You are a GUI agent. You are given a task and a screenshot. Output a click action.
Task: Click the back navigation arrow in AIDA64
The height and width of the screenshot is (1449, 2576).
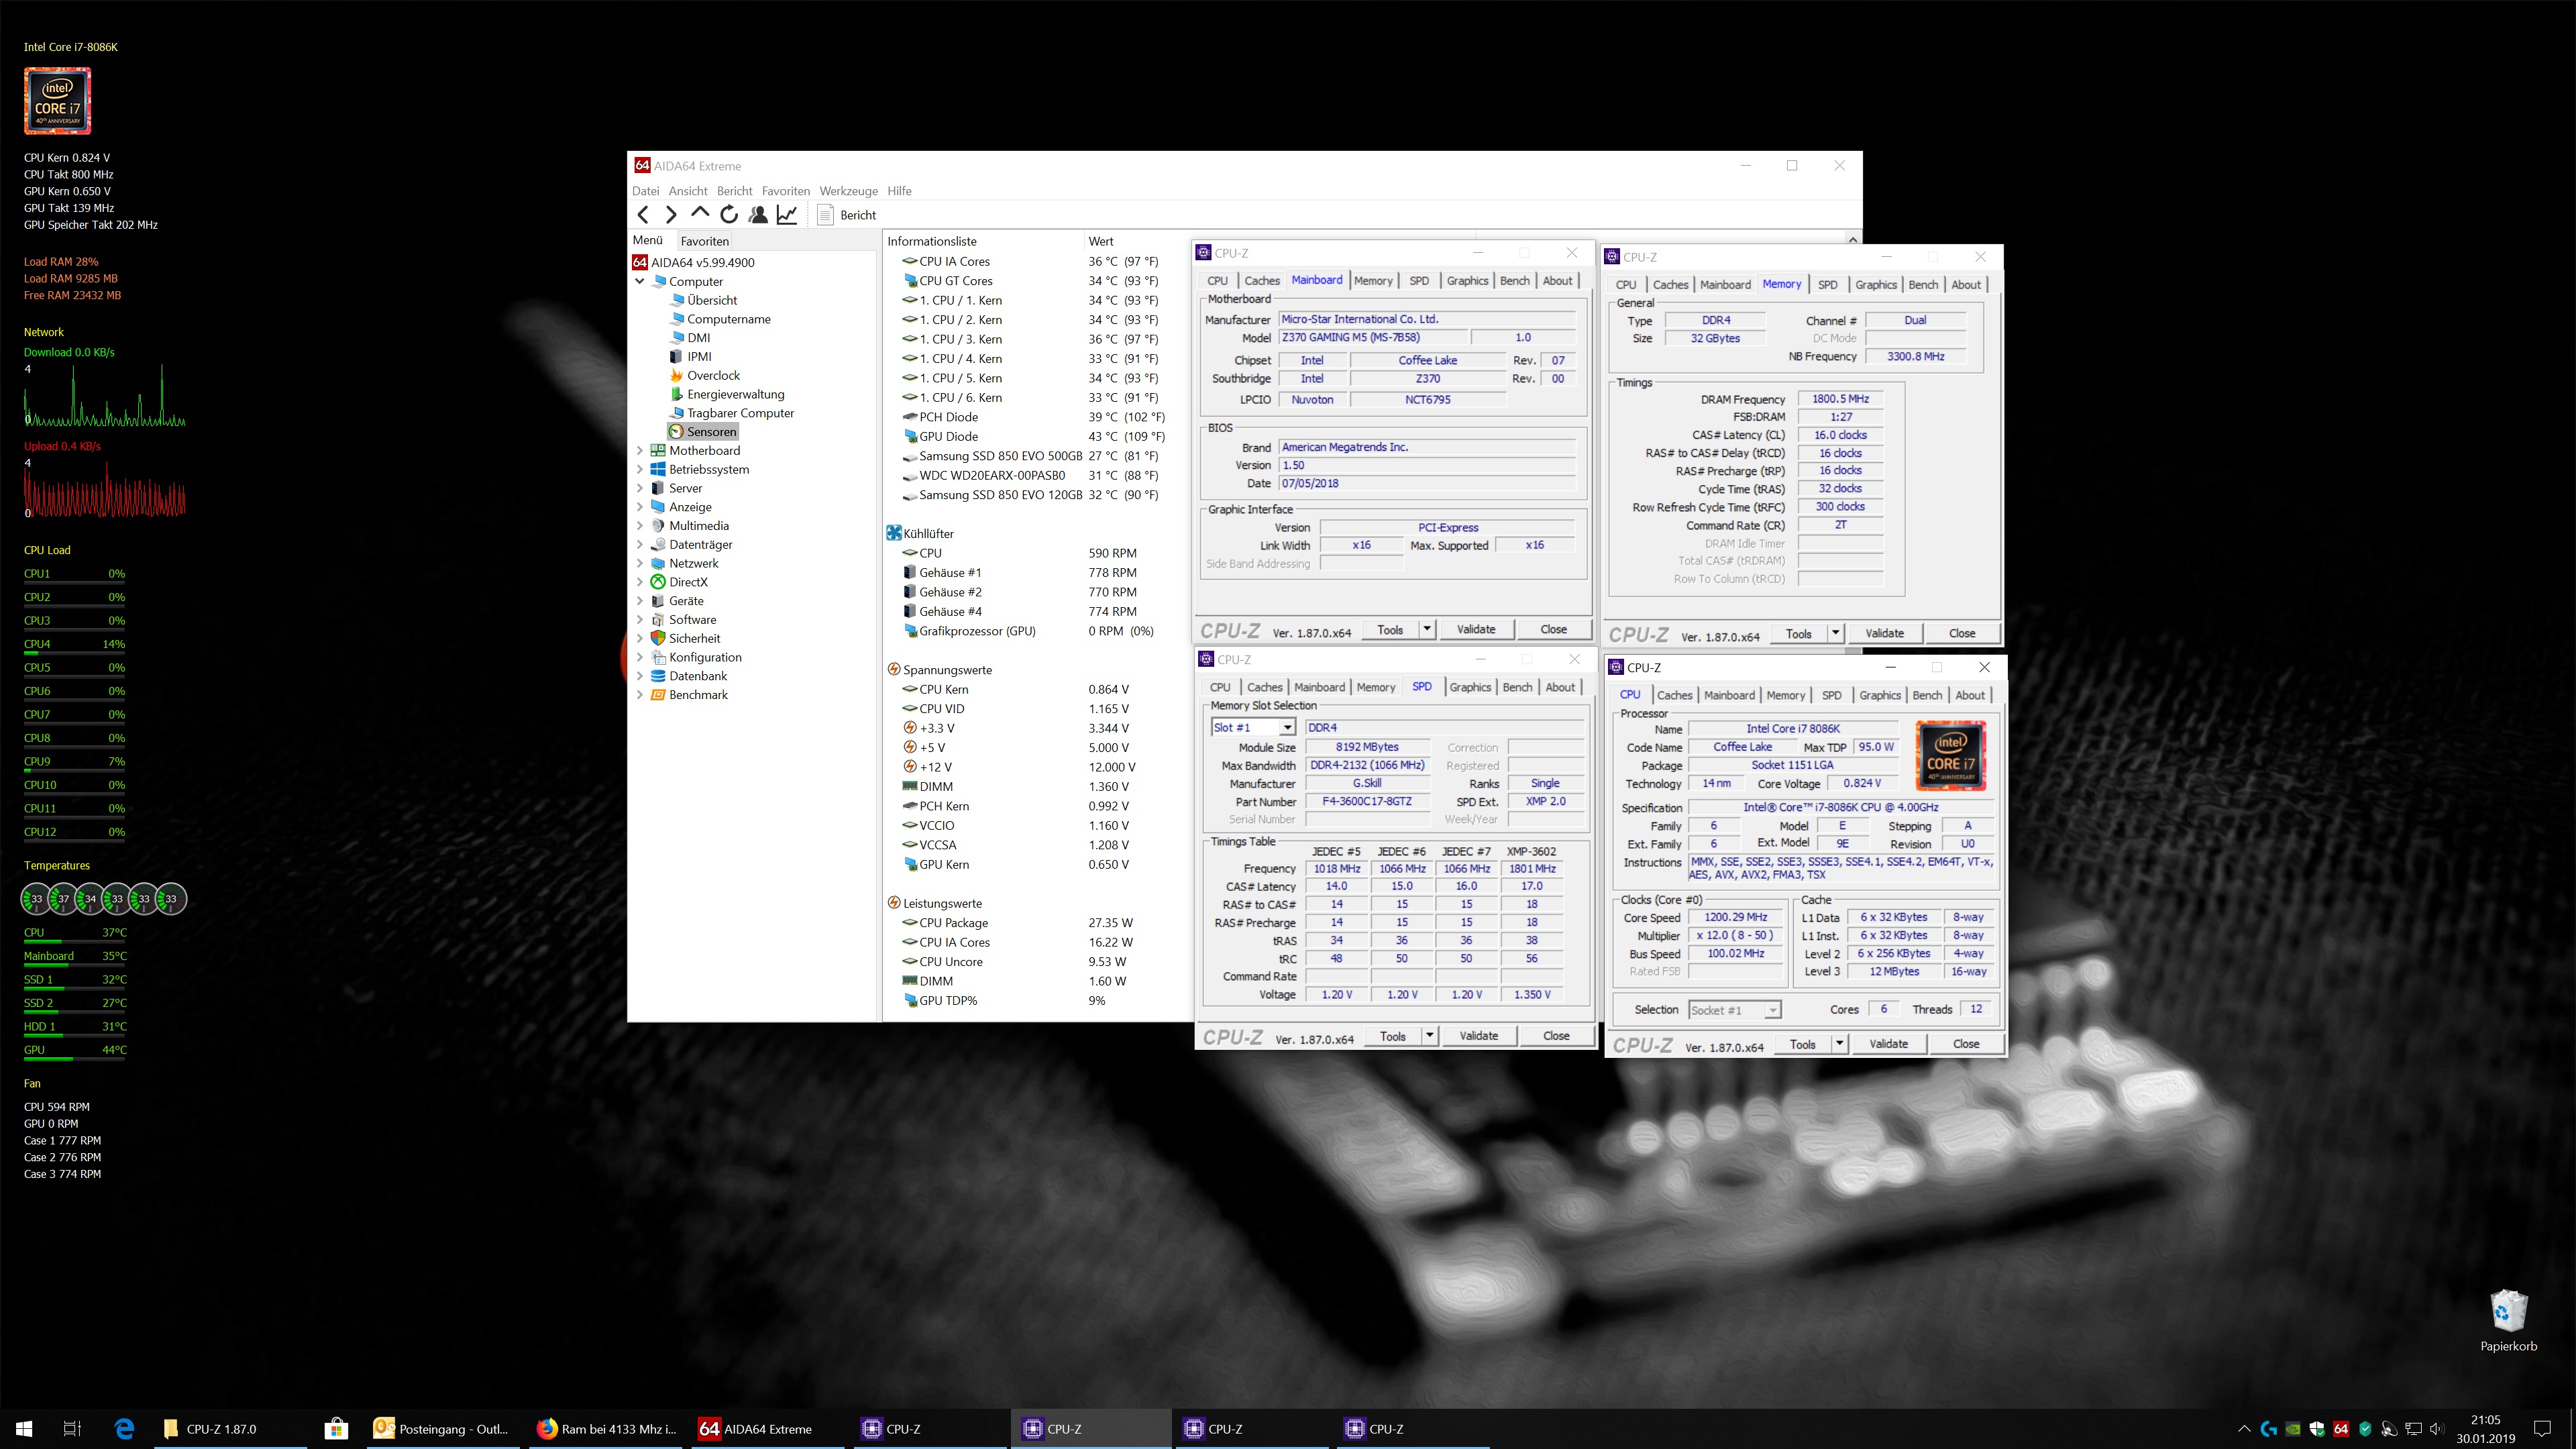(x=644, y=214)
